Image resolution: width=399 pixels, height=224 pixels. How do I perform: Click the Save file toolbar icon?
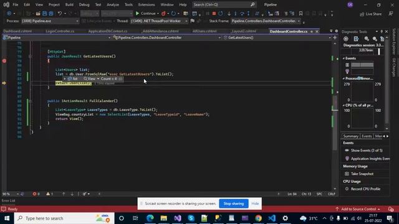click(x=44, y=14)
